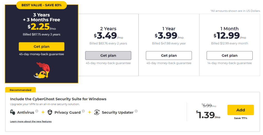The width and height of the screenshot is (263, 135).
Task: Open Learn more about the new features
Action: click(31, 121)
